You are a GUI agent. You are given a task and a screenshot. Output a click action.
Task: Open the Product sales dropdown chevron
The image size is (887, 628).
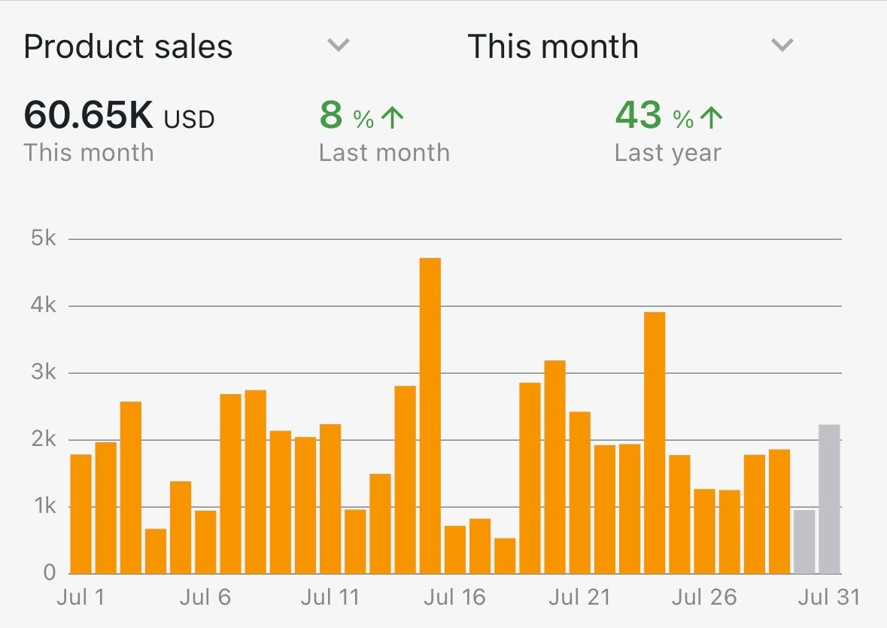(x=339, y=46)
